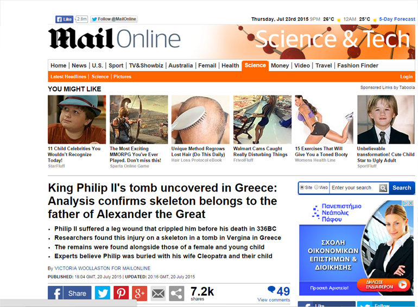Viewport: 418px width, 307px height.
Task: Open the grey generic share icon
Action: coord(176,293)
